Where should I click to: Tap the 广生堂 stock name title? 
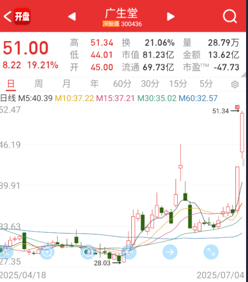[x=122, y=13]
